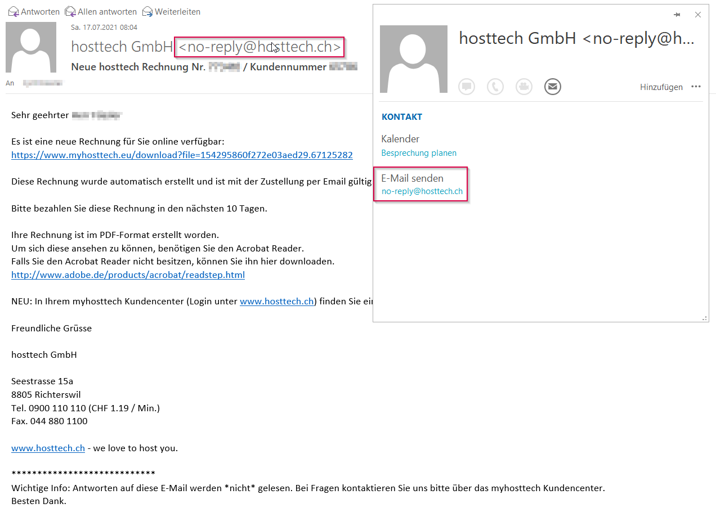Image resolution: width=716 pixels, height=517 pixels.
Task: Click the resize grip of contact card
Action: point(705,318)
